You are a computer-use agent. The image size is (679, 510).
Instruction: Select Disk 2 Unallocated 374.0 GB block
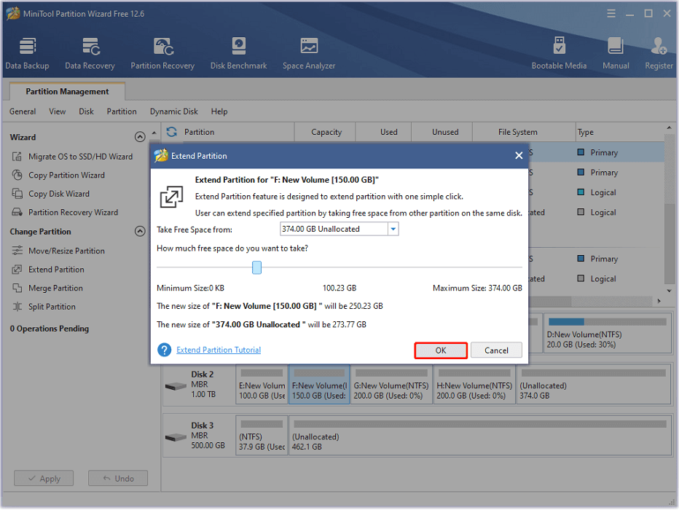594,385
